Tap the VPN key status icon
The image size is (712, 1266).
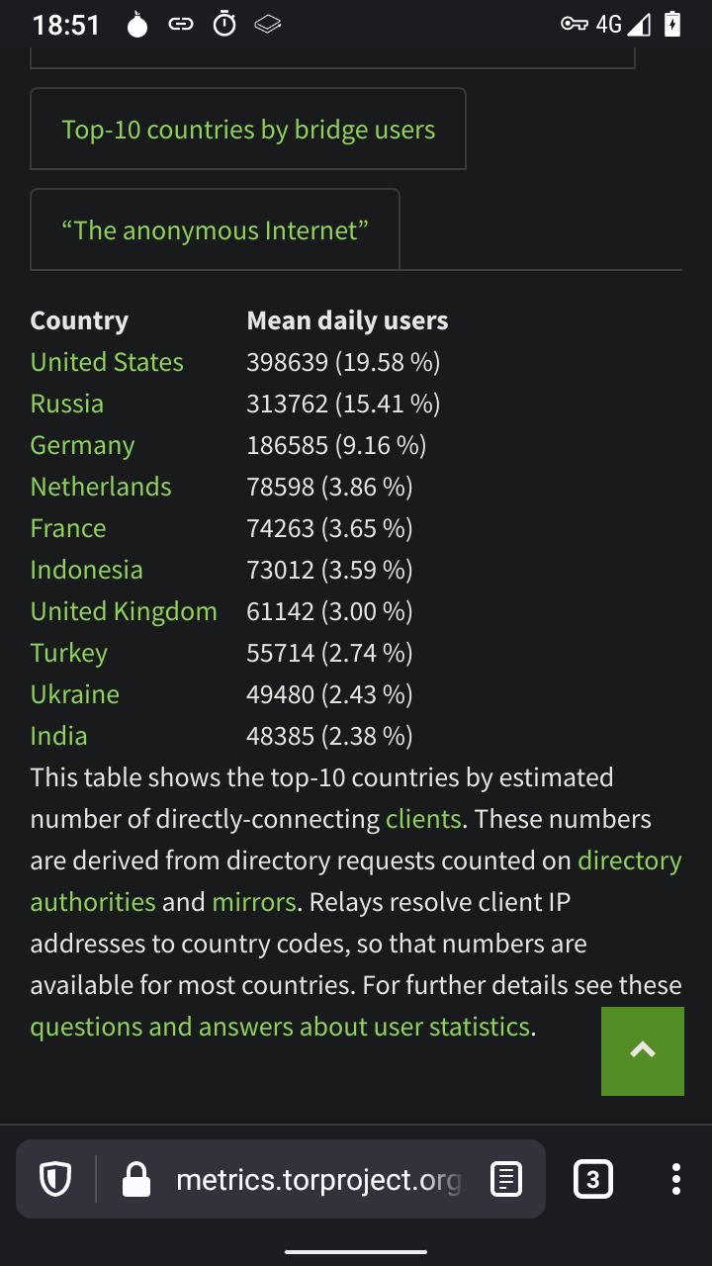(x=574, y=25)
